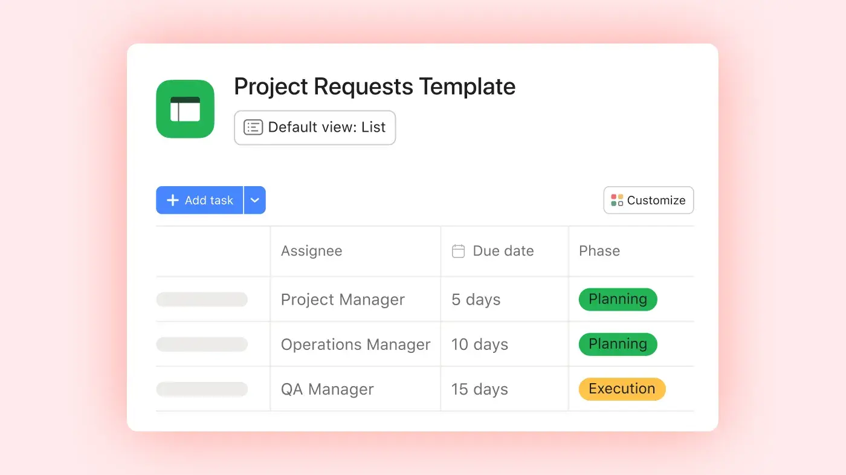Open the Default view: List selector
Image resolution: width=846 pixels, height=475 pixels.
click(315, 128)
